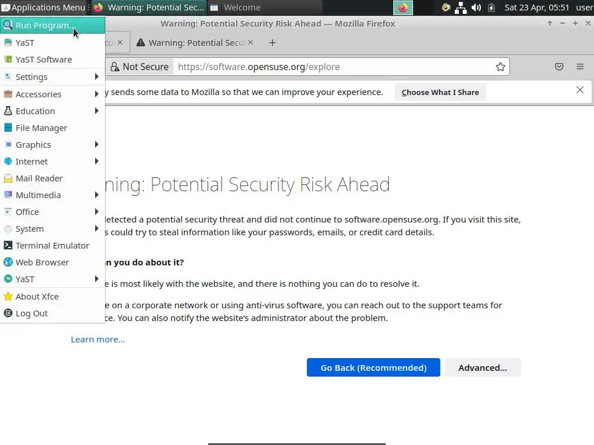Expand the Multimedia submenu arrow
Screen dimensions: 594x445
coord(97,195)
